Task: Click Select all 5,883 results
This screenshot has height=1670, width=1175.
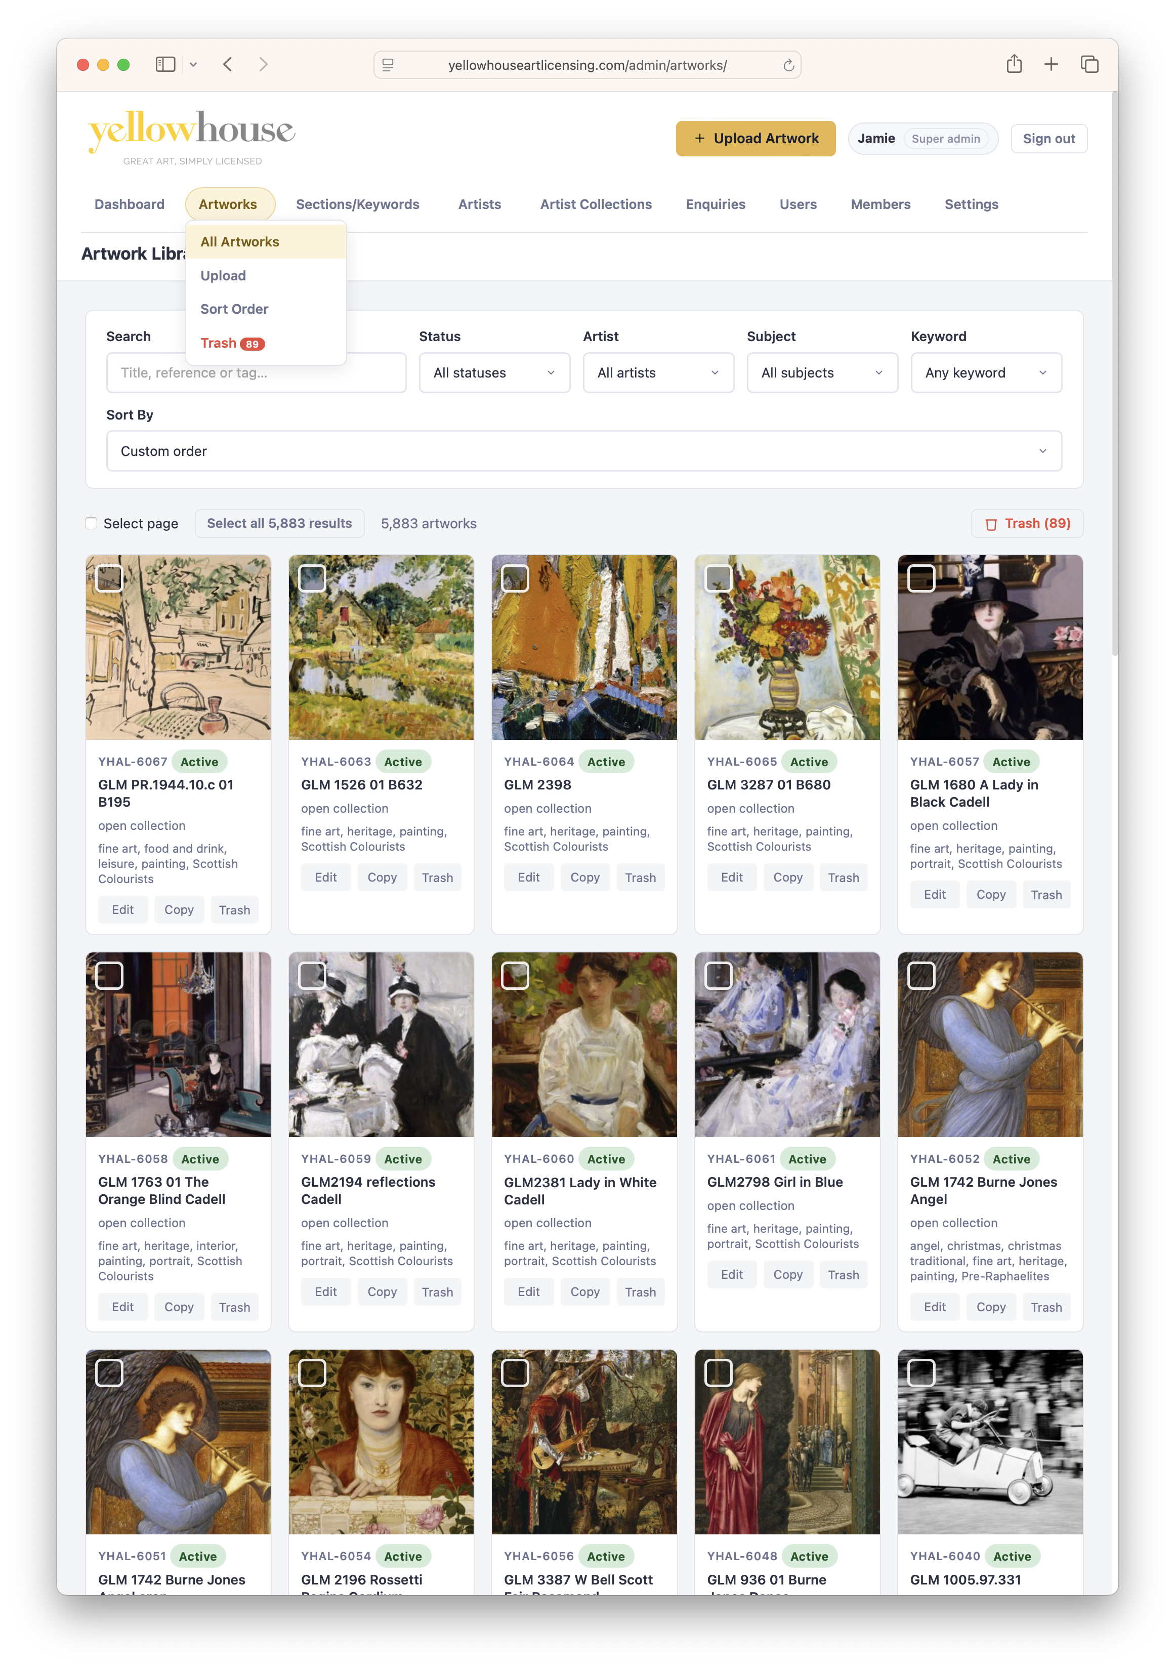Action: [x=279, y=524]
